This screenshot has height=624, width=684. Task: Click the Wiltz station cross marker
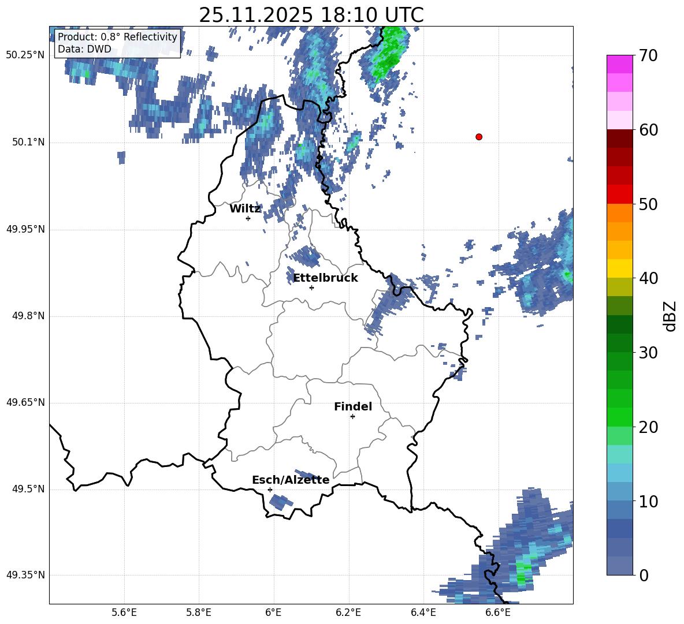(x=248, y=218)
